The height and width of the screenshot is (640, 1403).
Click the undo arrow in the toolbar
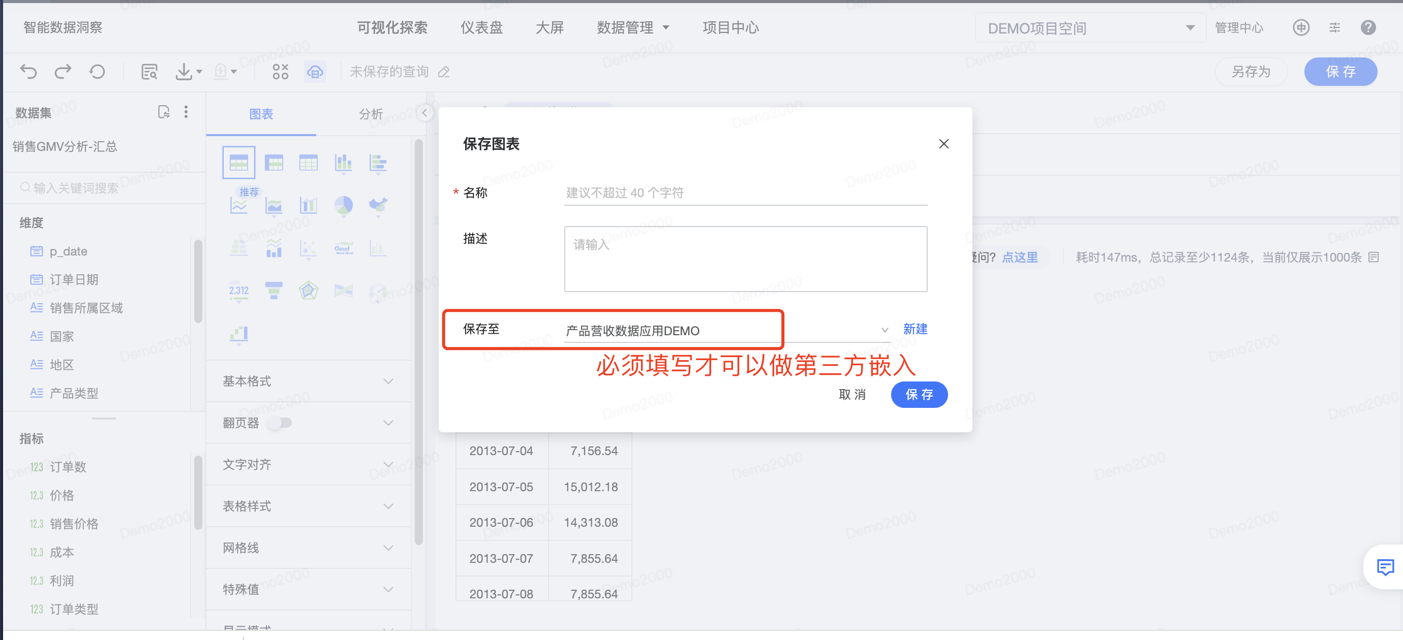pyautogui.click(x=28, y=71)
